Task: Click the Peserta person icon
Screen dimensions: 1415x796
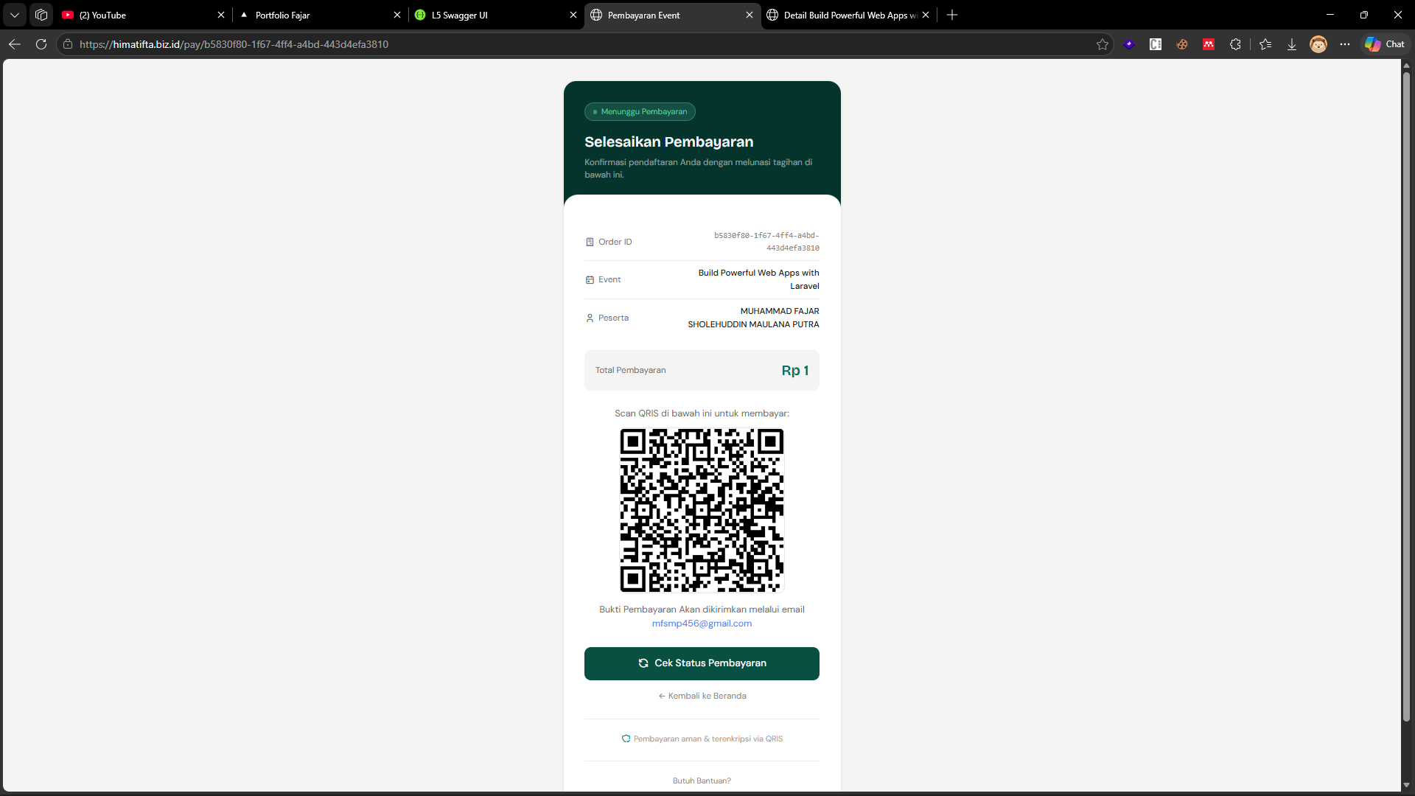Action: (x=590, y=318)
